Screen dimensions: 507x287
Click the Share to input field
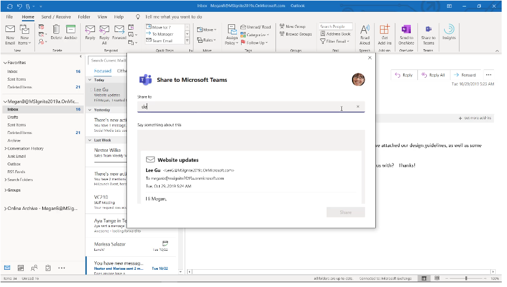243,107
